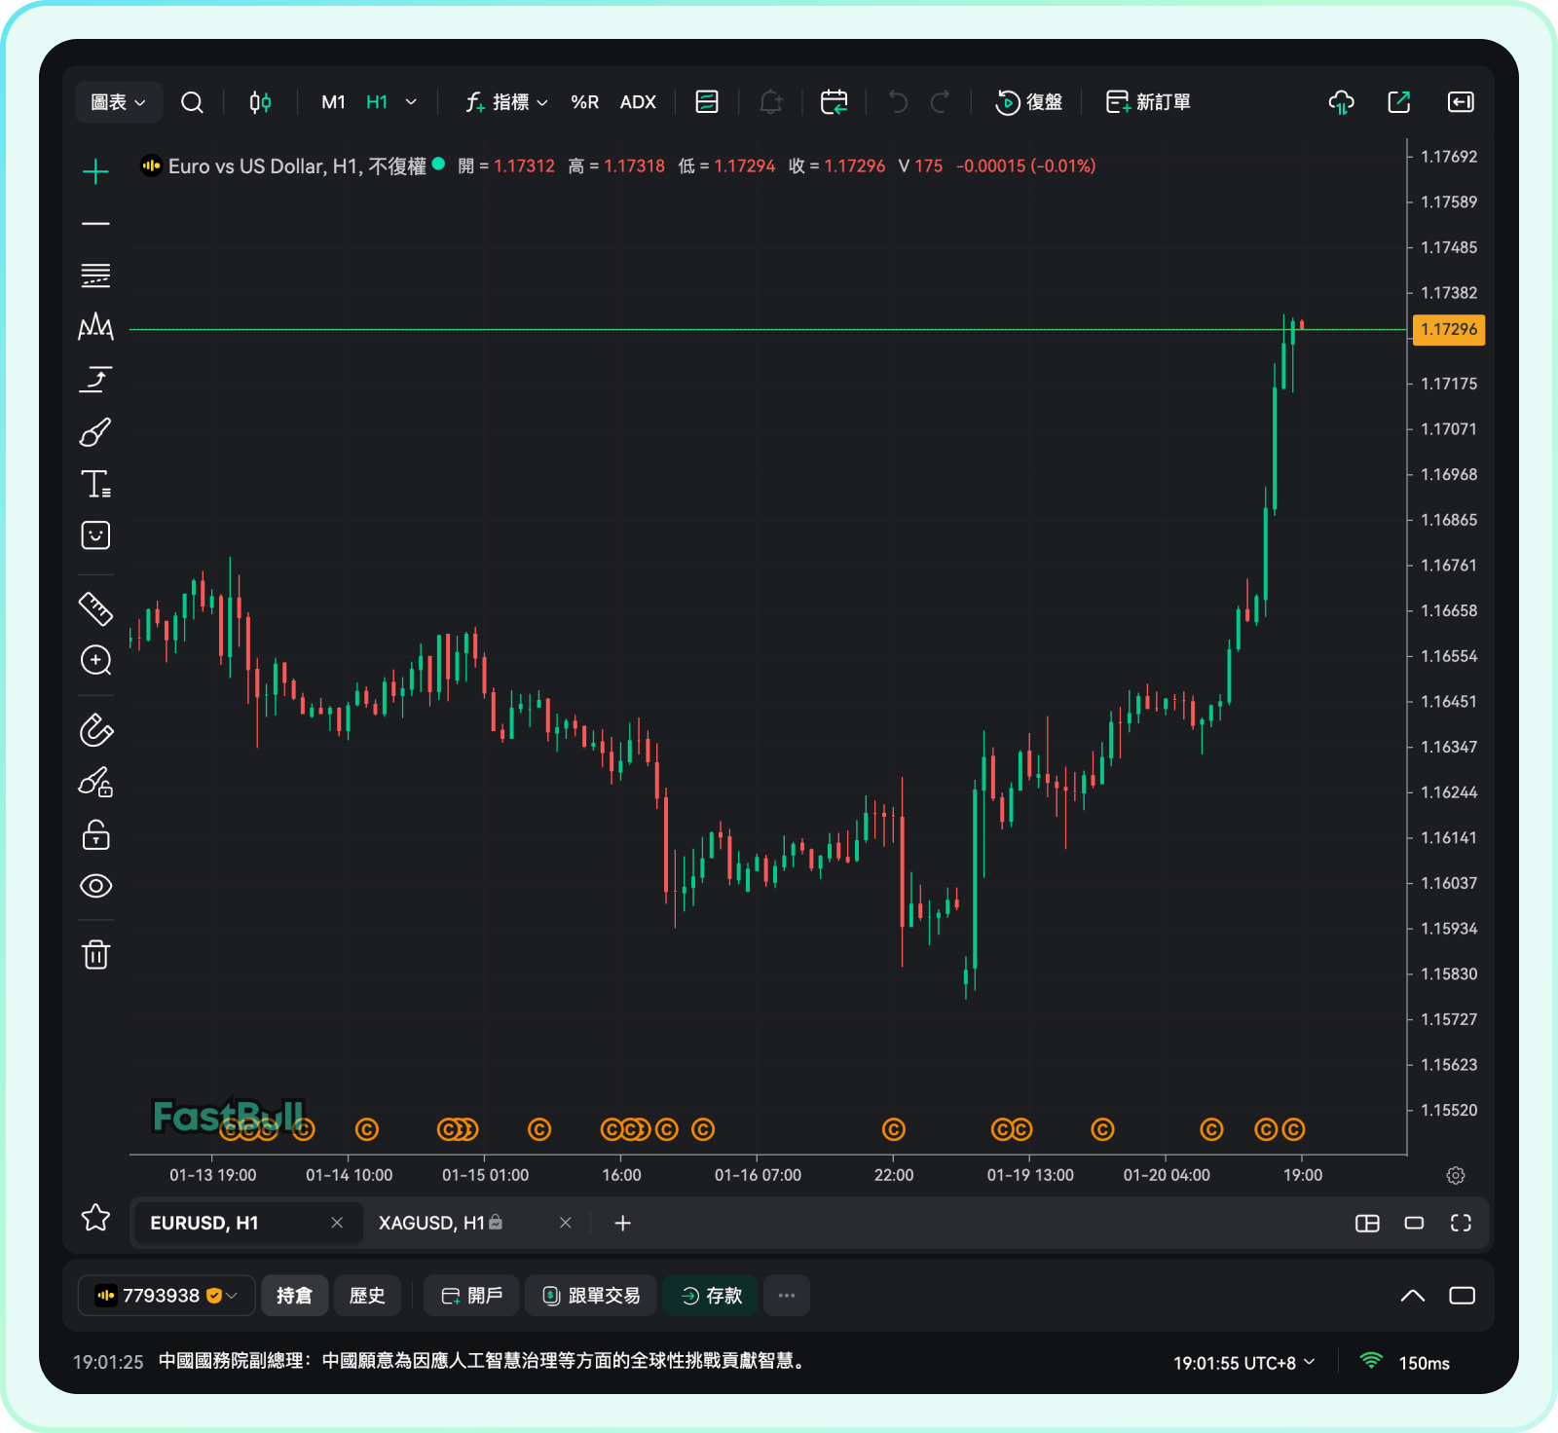Viewport: 1558px width, 1433px height.
Task: Click the 存款 deposit button
Action: tap(711, 1296)
